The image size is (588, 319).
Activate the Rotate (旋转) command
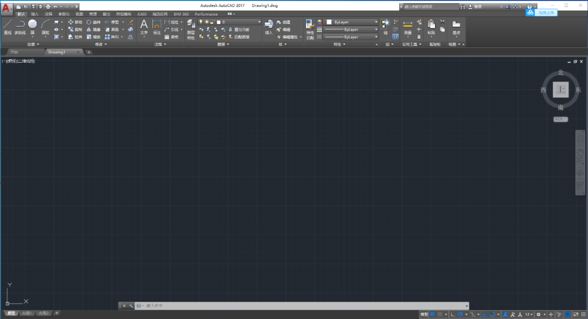(x=93, y=22)
